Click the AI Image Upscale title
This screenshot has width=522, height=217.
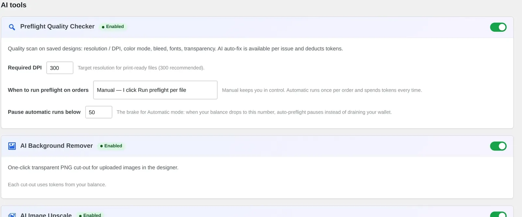(x=46, y=215)
